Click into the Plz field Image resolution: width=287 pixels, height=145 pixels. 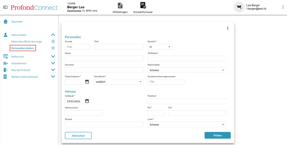(x=156, y=113)
